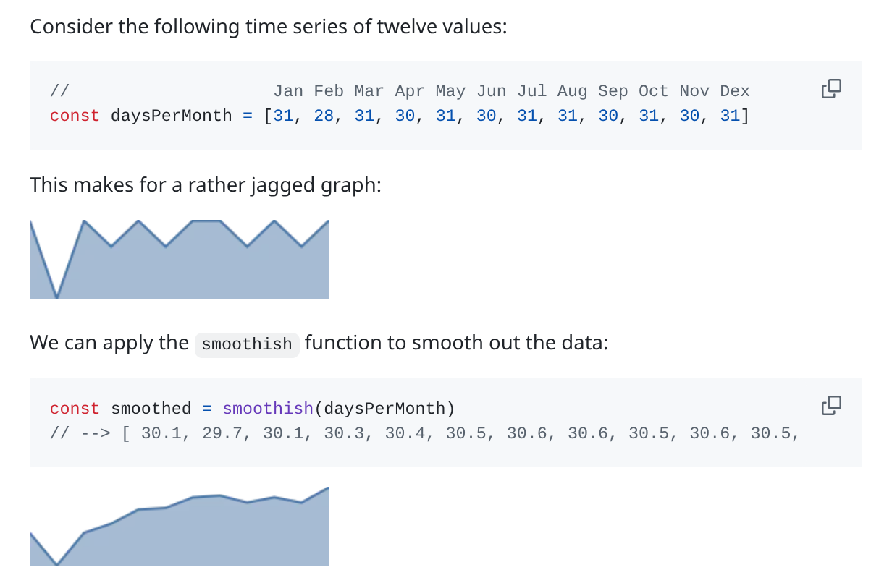The image size is (871, 583).
Task: Click the sharp dip in jagged graph
Action: click(x=57, y=295)
